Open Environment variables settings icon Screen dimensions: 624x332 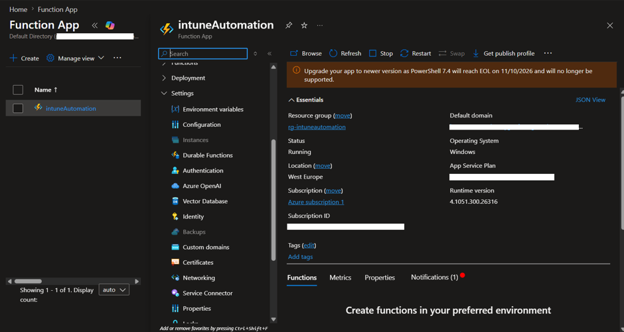pyautogui.click(x=175, y=109)
